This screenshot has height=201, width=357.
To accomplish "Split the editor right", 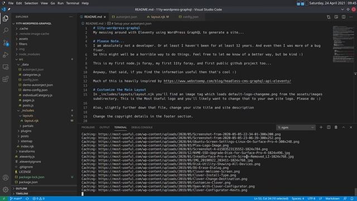I will 344,17.
